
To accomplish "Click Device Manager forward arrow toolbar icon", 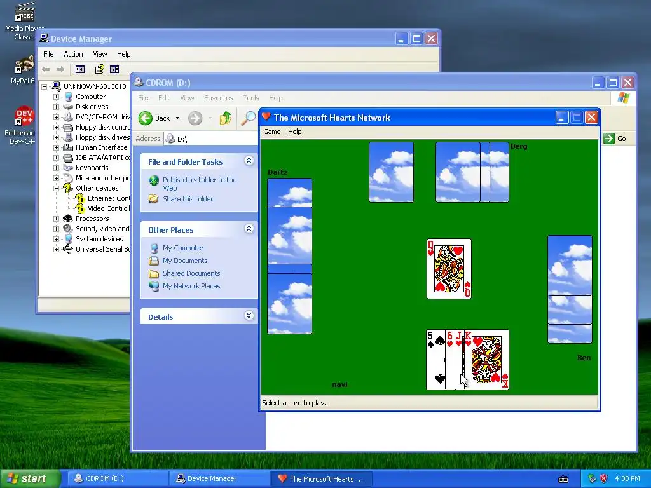I will pyautogui.click(x=60, y=69).
